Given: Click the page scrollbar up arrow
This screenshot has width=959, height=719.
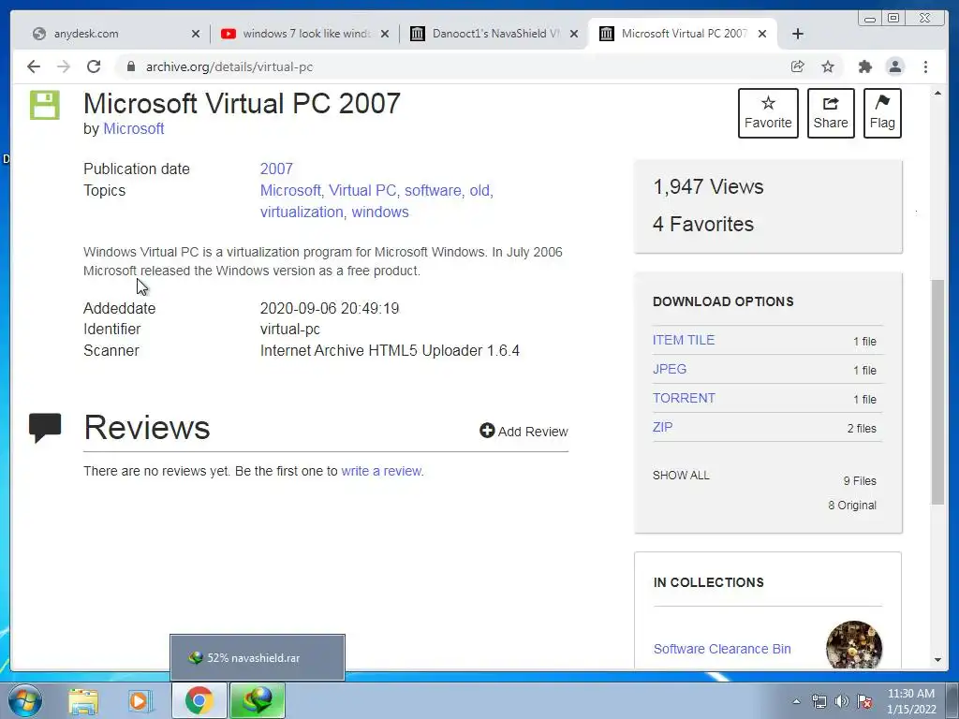Looking at the screenshot, I should pyautogui.click(x=937, y=93).
